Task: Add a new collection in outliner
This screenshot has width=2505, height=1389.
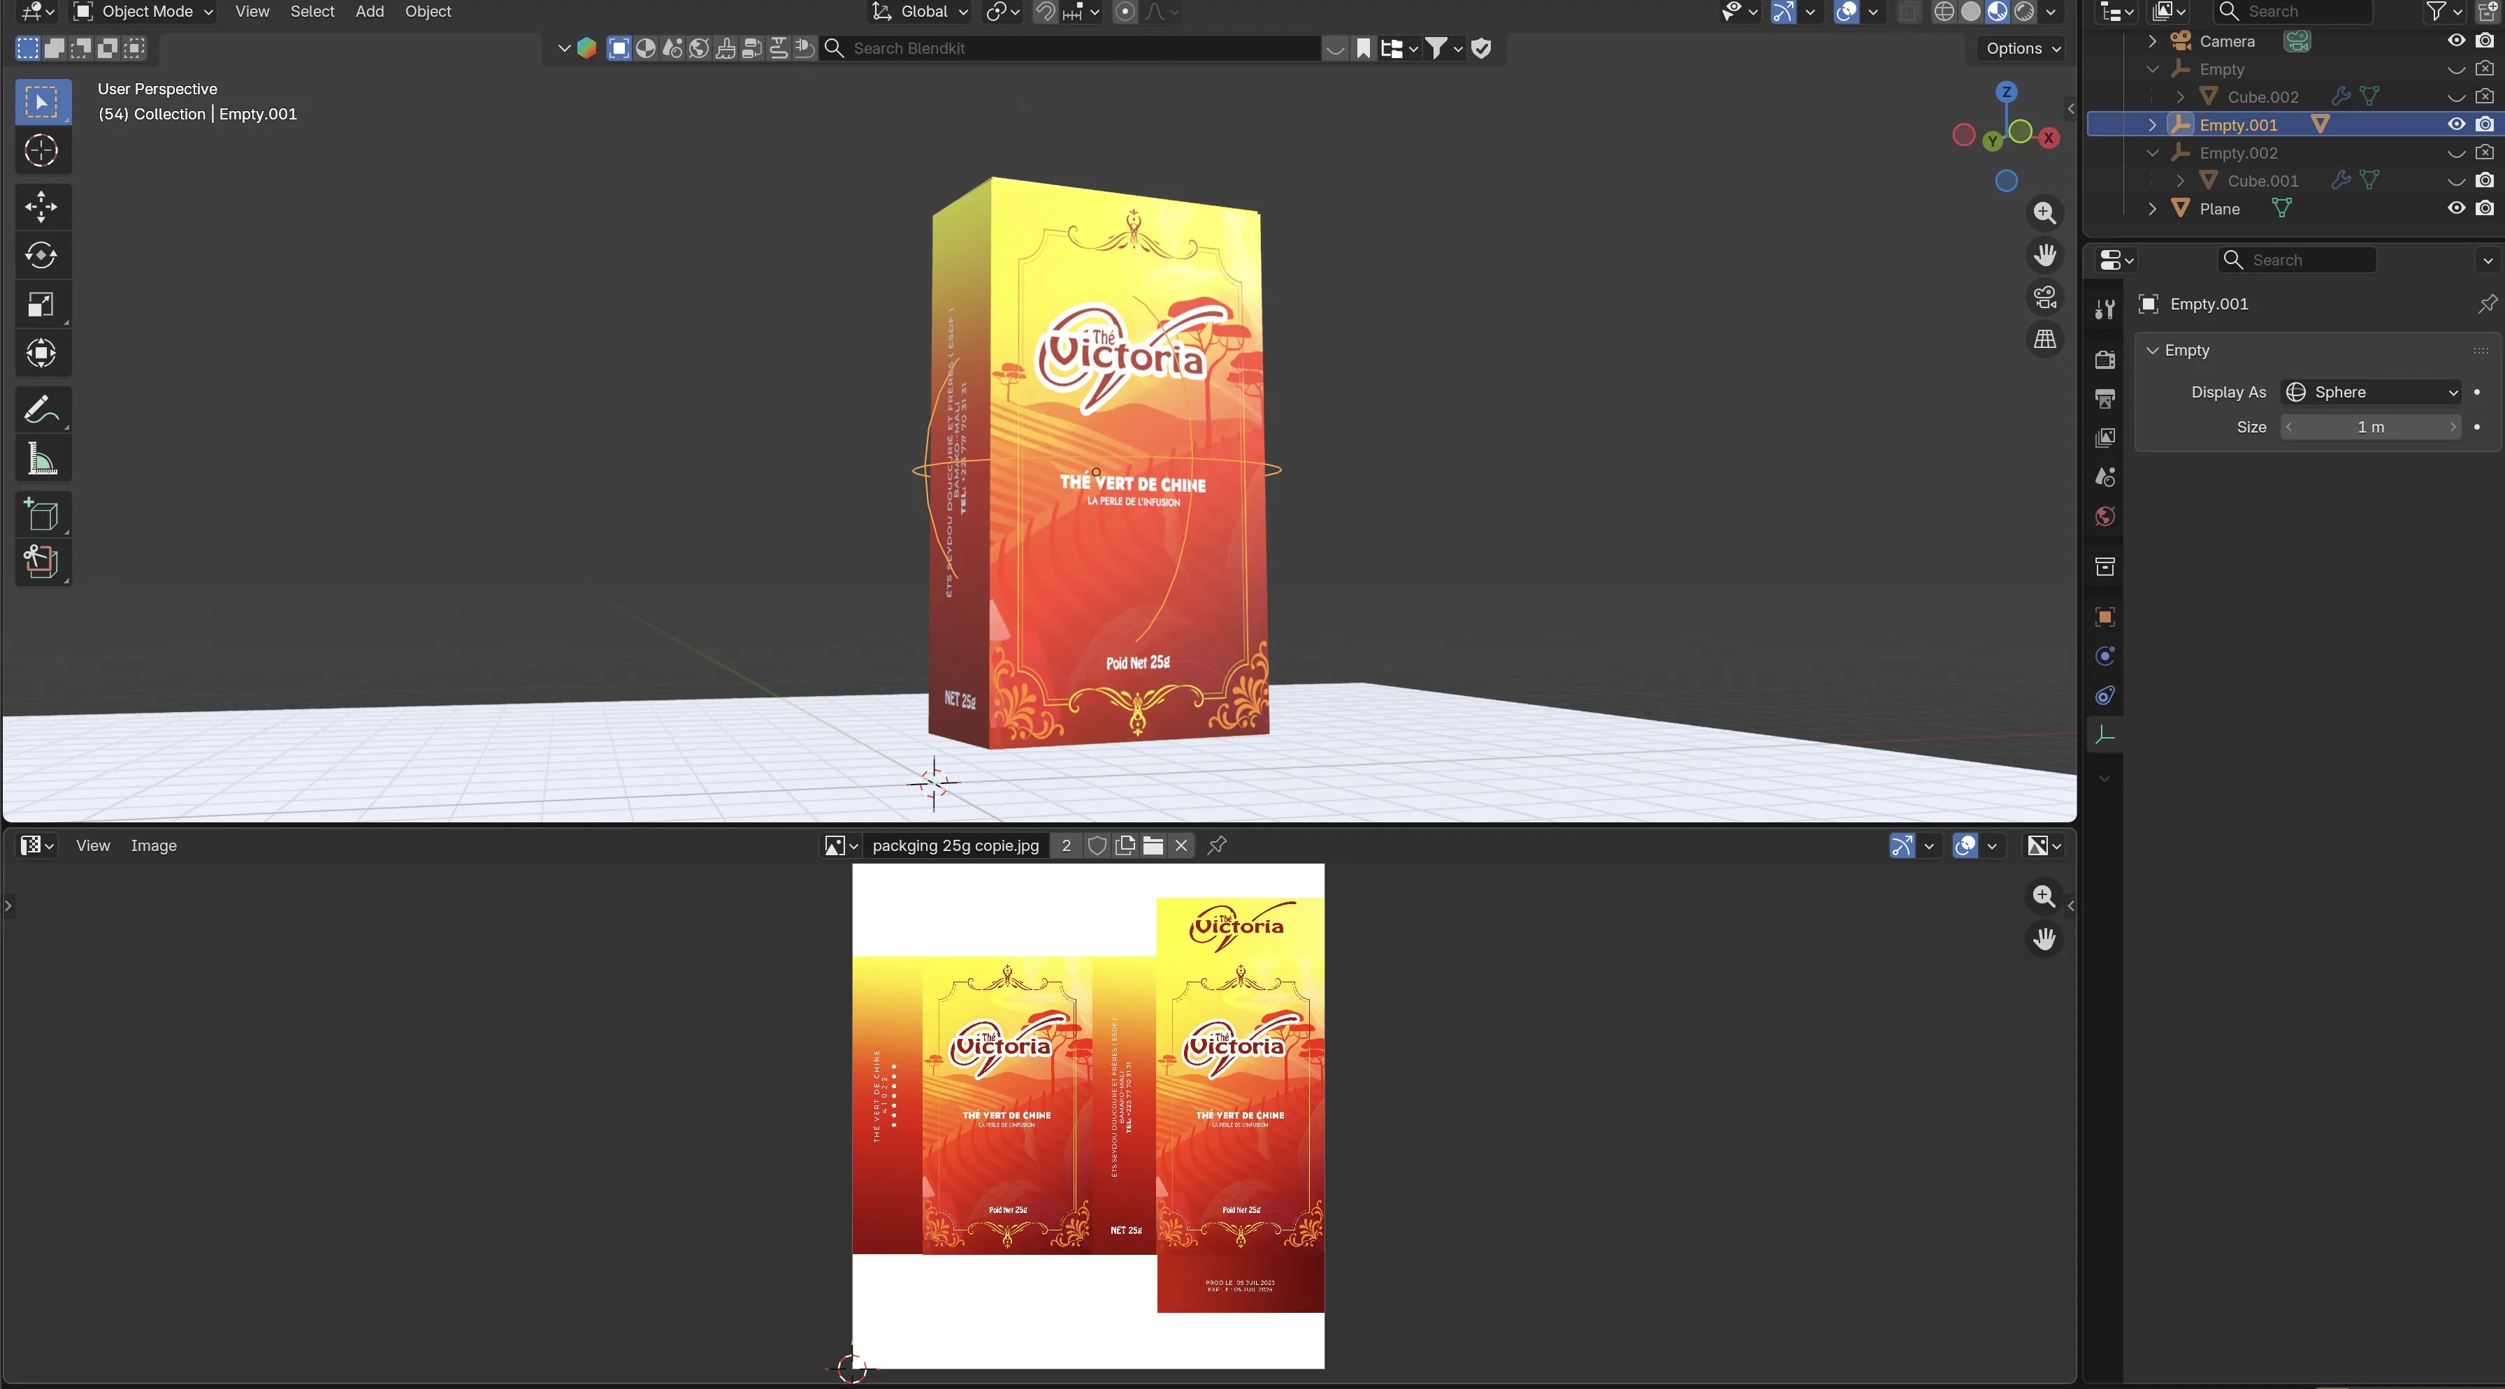Action: pyautogui.click(x=2488, y=12)
